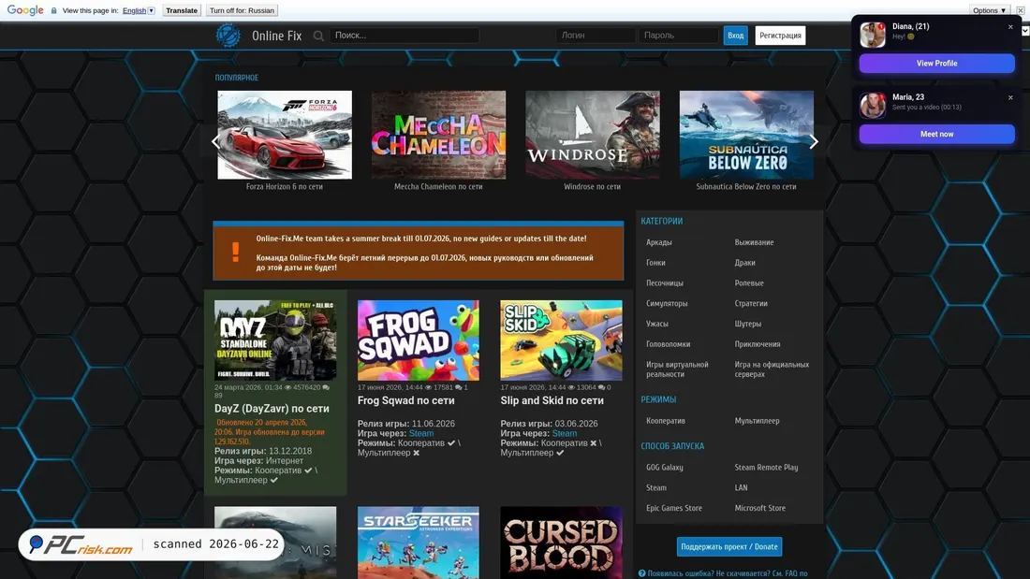Open the Windrose thumbnail
This screenshot has width=1030, height=579.
[x=593, y=135]
